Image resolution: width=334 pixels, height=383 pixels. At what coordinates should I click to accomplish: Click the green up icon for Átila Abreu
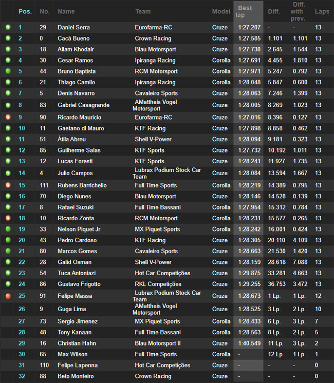tap(8, 139)
